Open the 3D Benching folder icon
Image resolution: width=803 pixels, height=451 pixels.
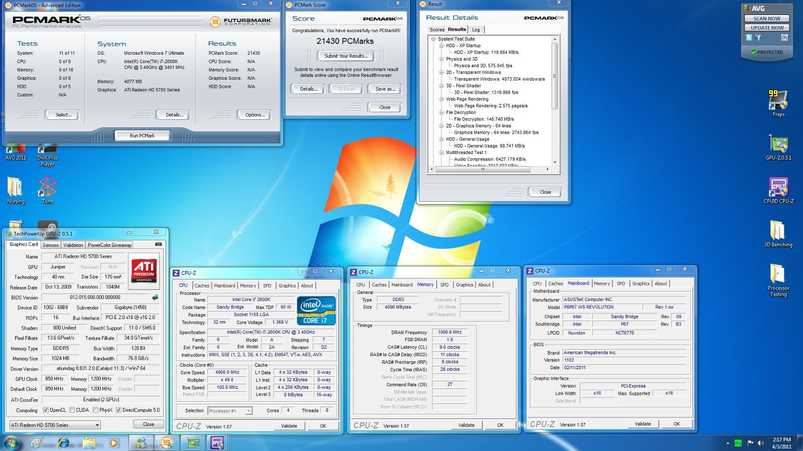tap(778, 234)
